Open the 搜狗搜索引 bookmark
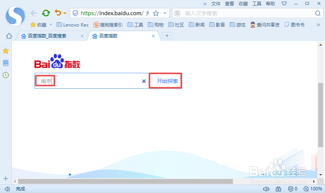Screen dimensions: 325x193 point(108,25)
